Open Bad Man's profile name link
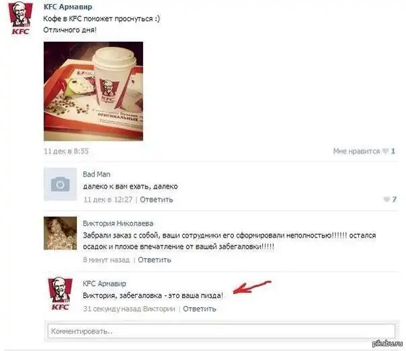Image resolution: width=406 pixels, height=351 pixels. click(x=97, y=174)
